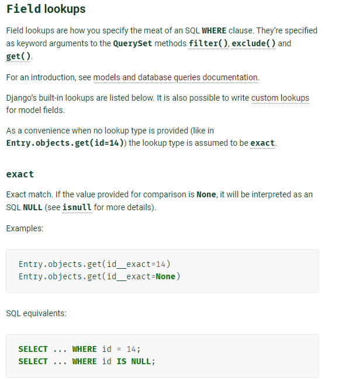Click the id__exact=None code line
This screenshot has height=380, width=339.
click(99, 276)
